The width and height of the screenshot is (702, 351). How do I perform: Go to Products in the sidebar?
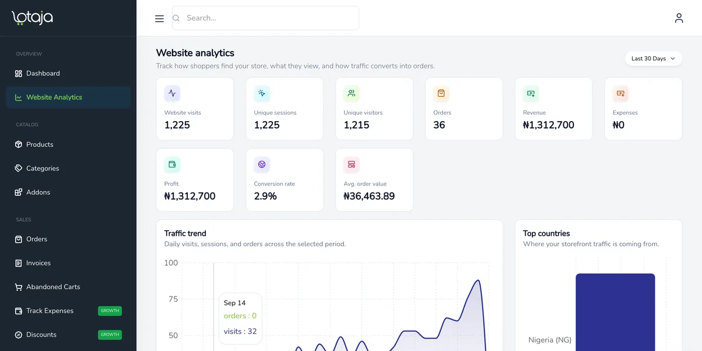tap(68, 144)
